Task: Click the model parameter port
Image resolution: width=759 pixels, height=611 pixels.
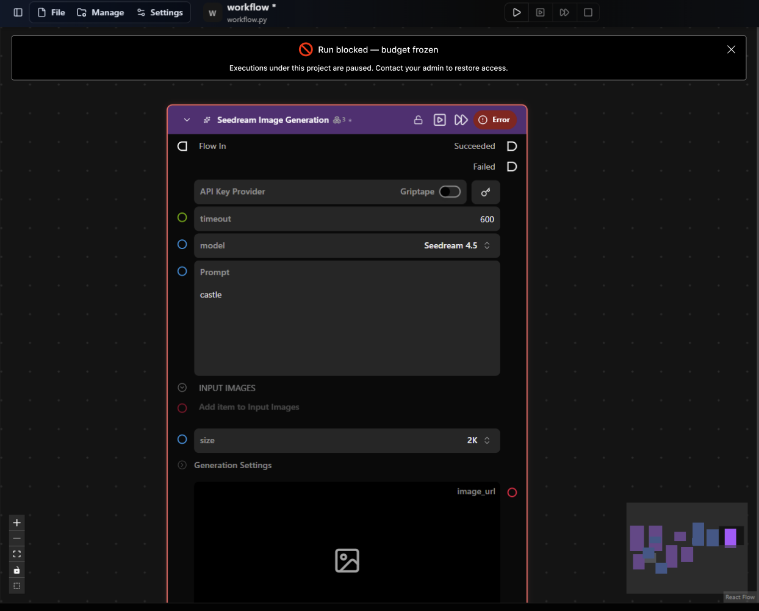Action: coord(182,244)
